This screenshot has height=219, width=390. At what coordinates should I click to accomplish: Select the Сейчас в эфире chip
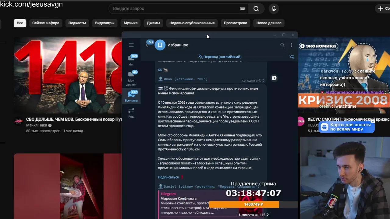[x=46, y=23]
